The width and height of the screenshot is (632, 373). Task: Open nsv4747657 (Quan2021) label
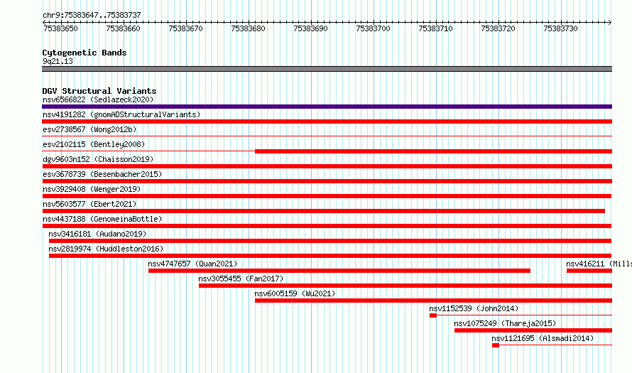[x=192, y=264]
